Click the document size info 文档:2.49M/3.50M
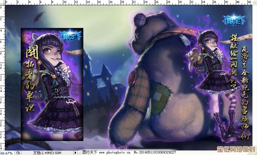This screenshot has width=257, height=155. tap(47, 153)
